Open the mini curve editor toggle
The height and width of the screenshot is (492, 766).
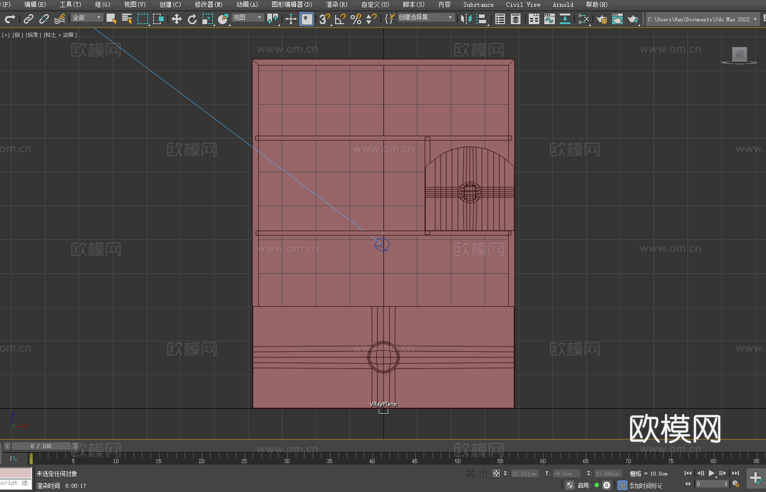click(x=13, y=459)
